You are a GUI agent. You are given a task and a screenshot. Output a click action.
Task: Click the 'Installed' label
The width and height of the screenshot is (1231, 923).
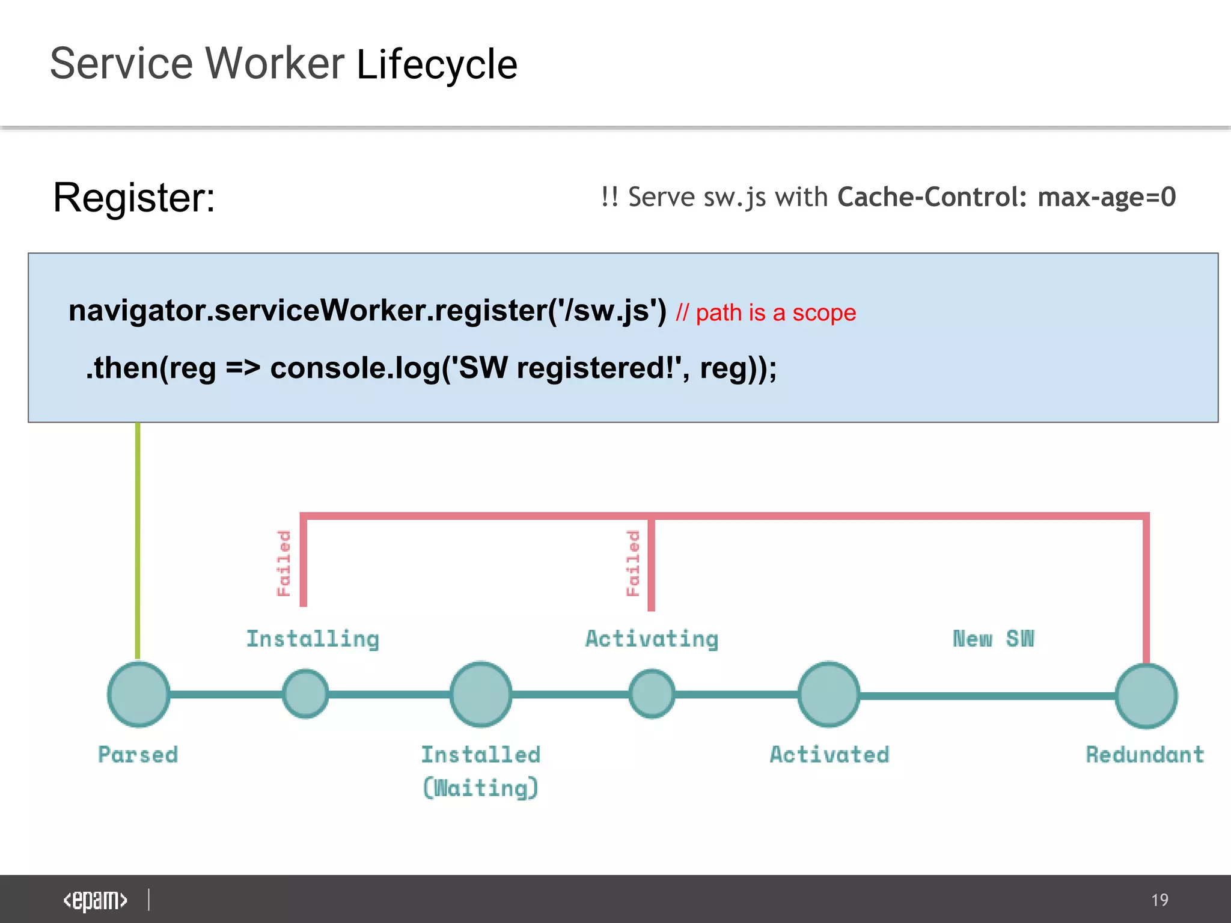[x=481, y=754]
